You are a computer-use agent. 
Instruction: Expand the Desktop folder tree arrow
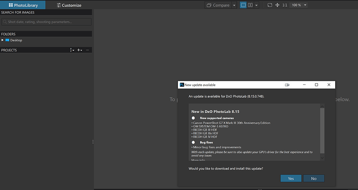point(3,40)
